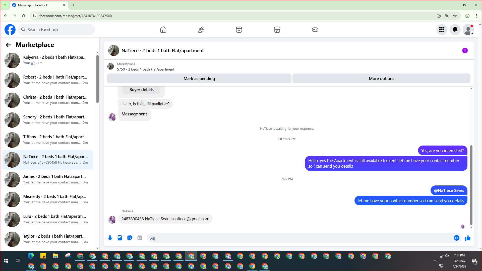Open the sticker picker icon
The image size is (482, 271).
tap(130, 238)
